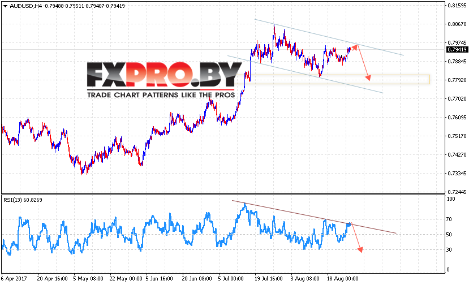Screen dimensions: 469x285
Task: Select the orange support zone rectangle
Action: [x=332, y=79]
